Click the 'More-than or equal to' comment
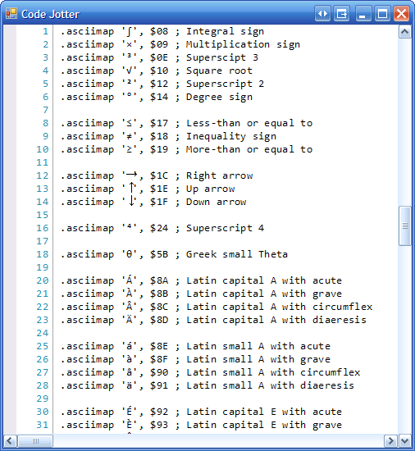 coord(249,149)
